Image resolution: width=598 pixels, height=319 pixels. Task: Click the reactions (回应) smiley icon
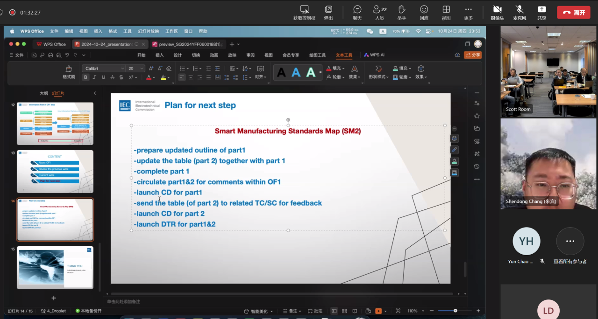424,10
